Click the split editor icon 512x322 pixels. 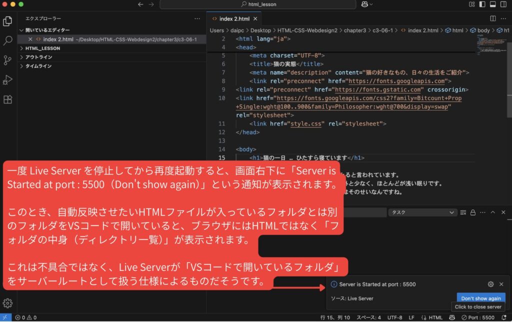(493, 18)
